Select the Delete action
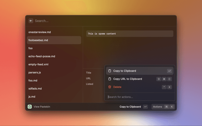Image resolution: width=202 pixels, height=126 pixels. pos(117,87)
